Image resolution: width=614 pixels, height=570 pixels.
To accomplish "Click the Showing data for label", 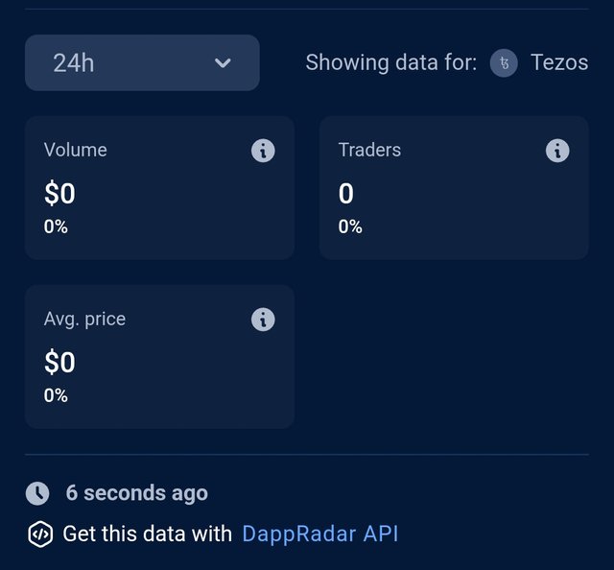I will tap(391, 62).
